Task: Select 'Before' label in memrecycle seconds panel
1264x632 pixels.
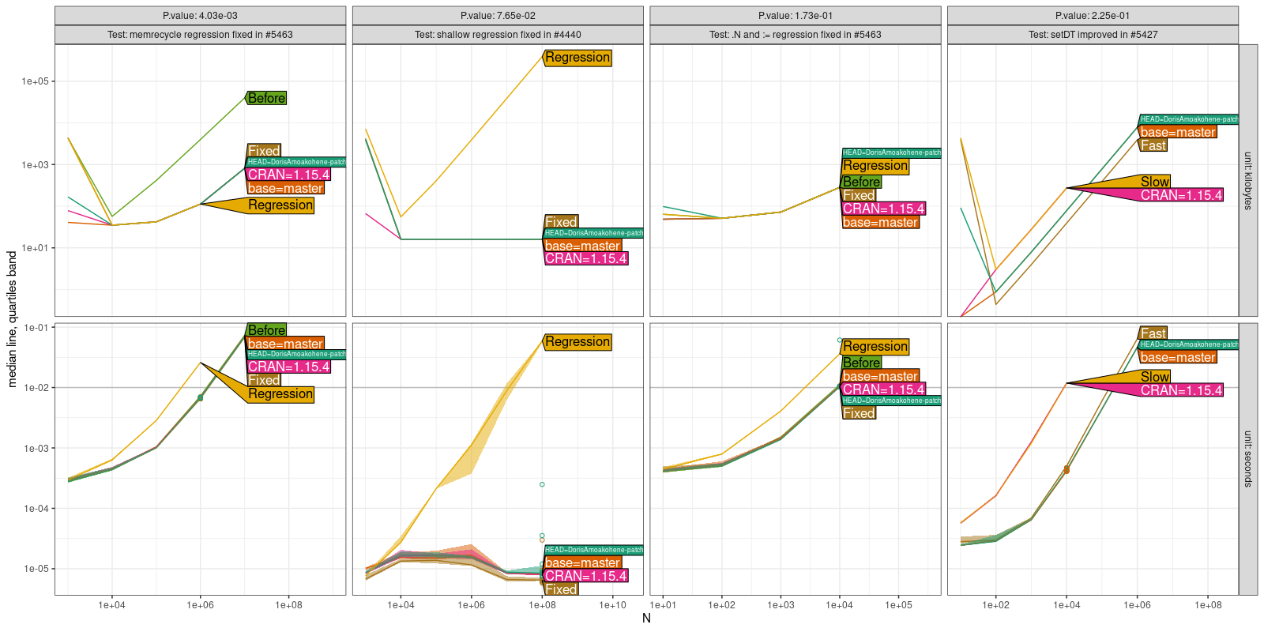Action: (266, 330)
